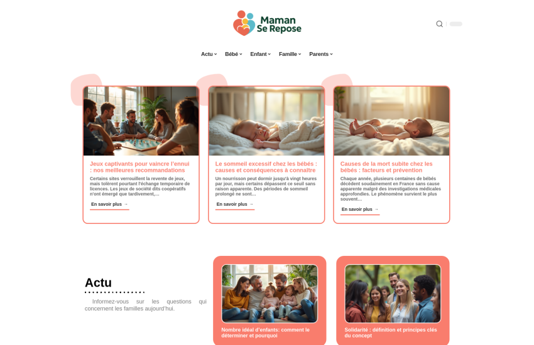534x345 pixels.
Task: Open search with the magnifier icon
Action: (439, 24)
